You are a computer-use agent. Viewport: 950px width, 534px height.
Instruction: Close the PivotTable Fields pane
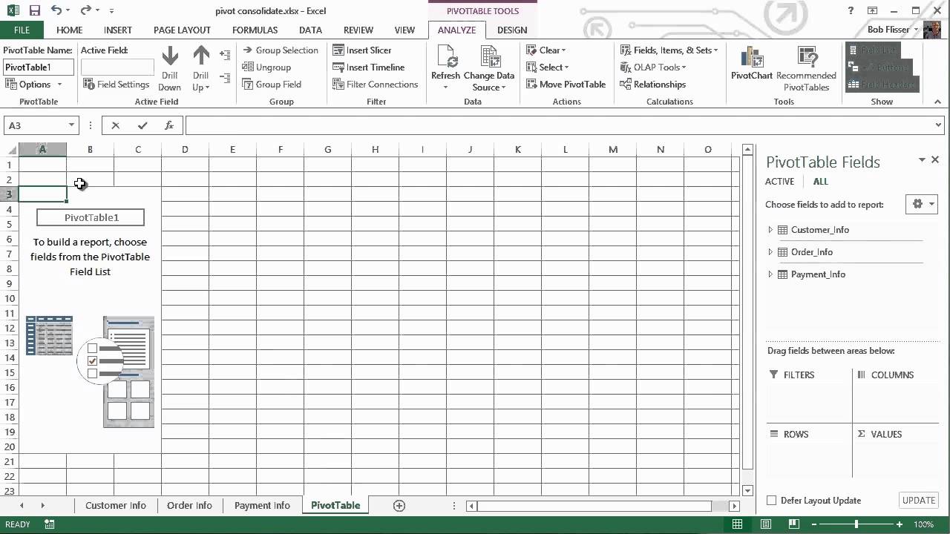click(x=935, y=159)
